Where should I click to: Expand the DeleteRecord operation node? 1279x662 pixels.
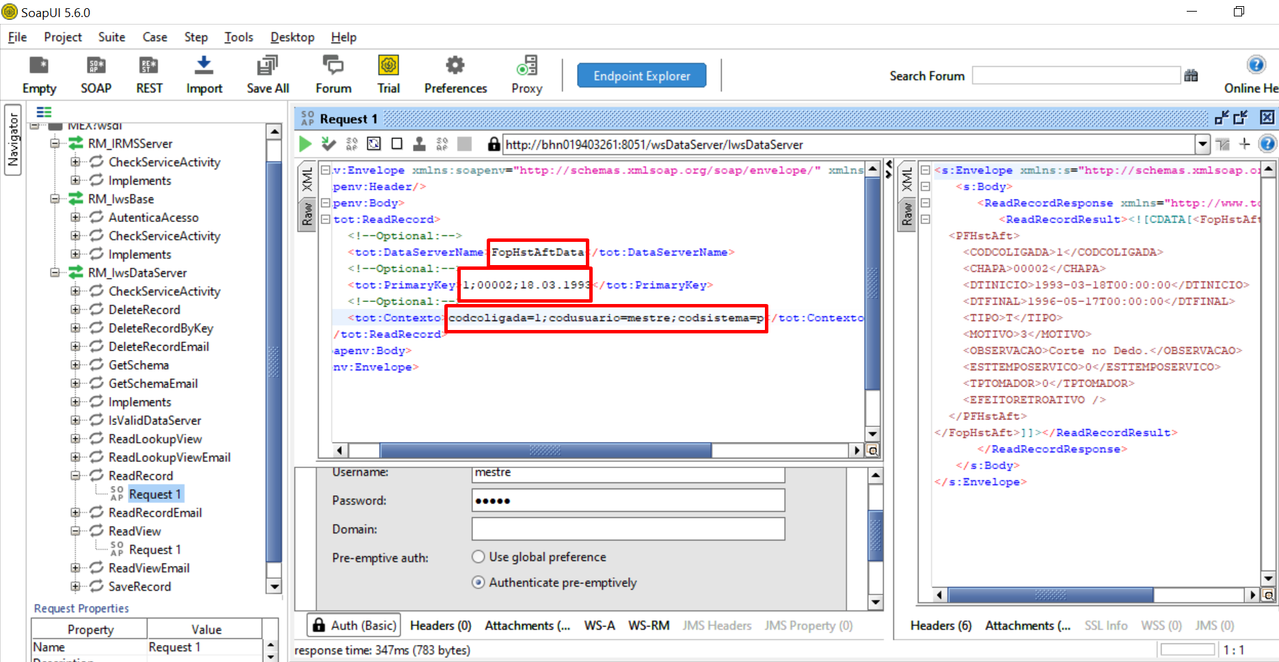click(75, 309)
